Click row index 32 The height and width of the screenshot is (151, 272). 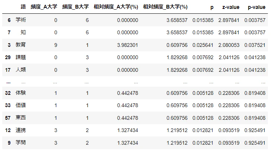[8, 93]
